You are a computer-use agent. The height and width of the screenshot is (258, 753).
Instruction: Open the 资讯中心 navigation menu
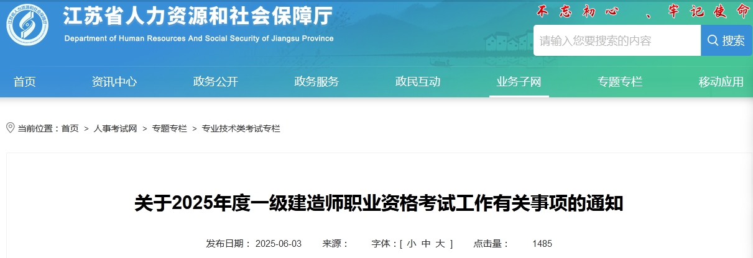click(x=114, y=82)
